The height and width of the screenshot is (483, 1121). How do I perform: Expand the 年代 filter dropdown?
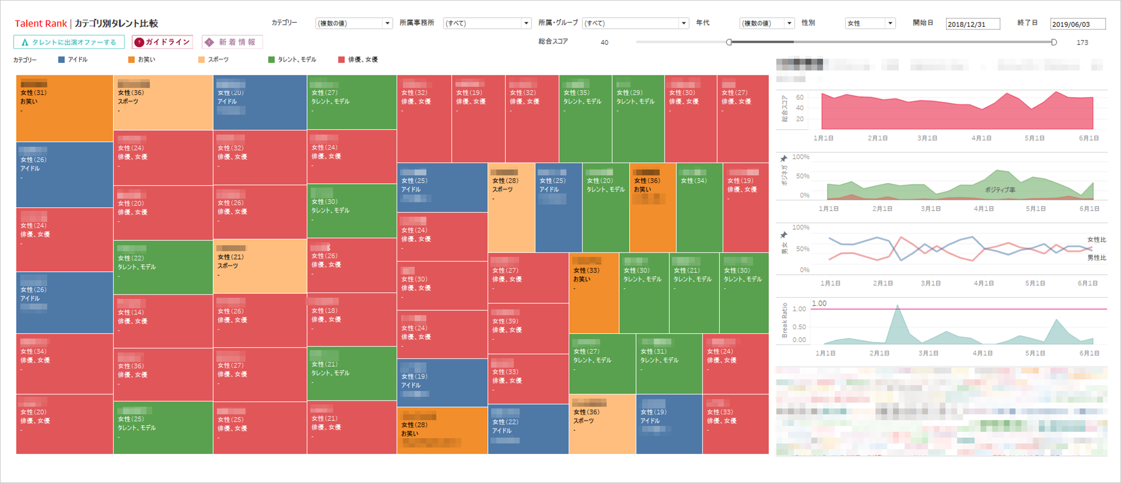(789, 23)
